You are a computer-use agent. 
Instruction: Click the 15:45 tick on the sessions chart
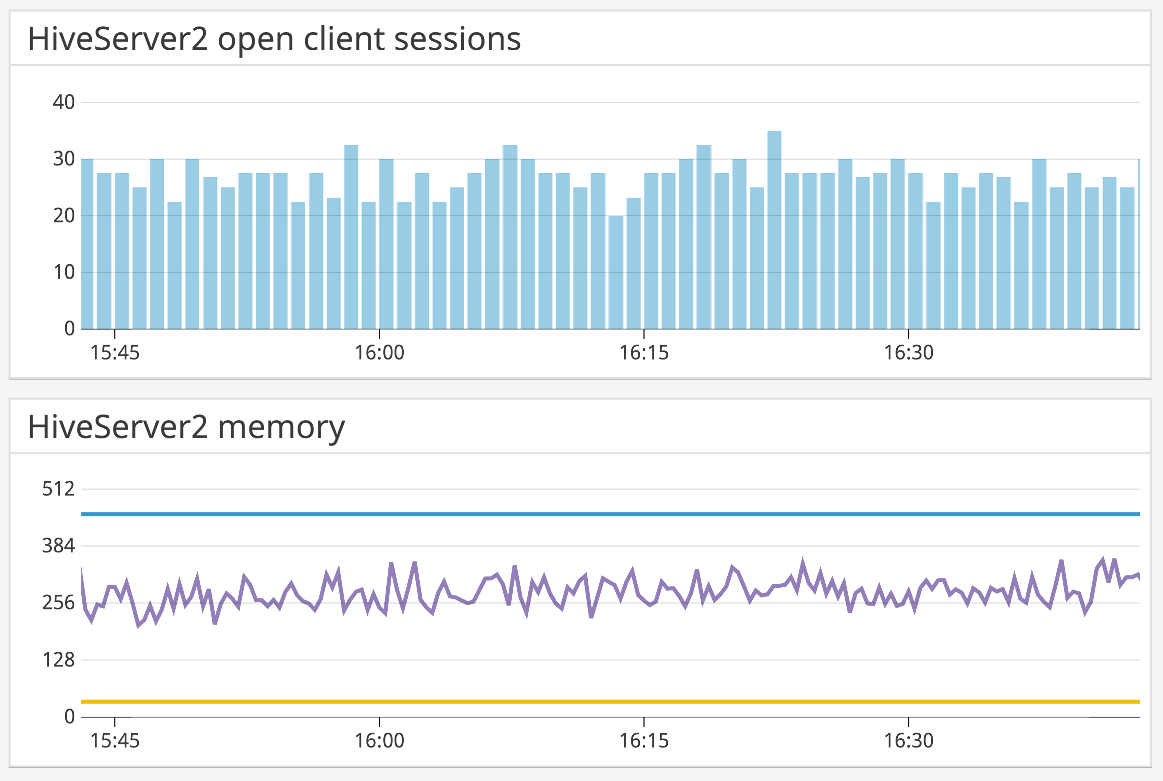point(115,353)
